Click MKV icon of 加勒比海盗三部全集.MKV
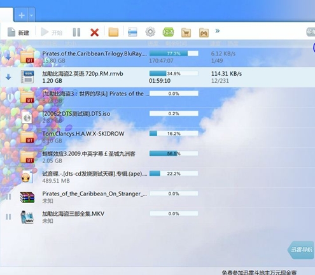 [x=27, y=217]
